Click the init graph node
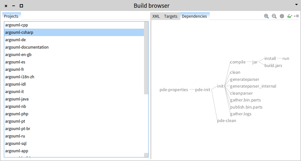 pos(220,86)
